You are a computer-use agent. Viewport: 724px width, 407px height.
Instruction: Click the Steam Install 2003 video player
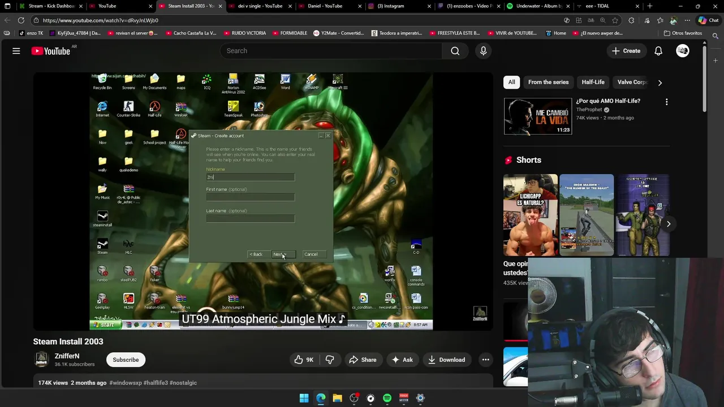(x=262, y=201)
